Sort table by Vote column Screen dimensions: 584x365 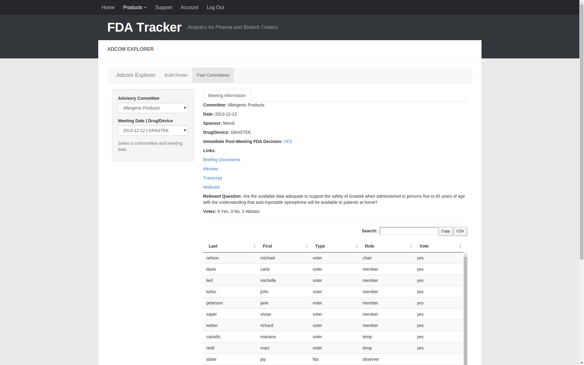[x=440, y=246]
